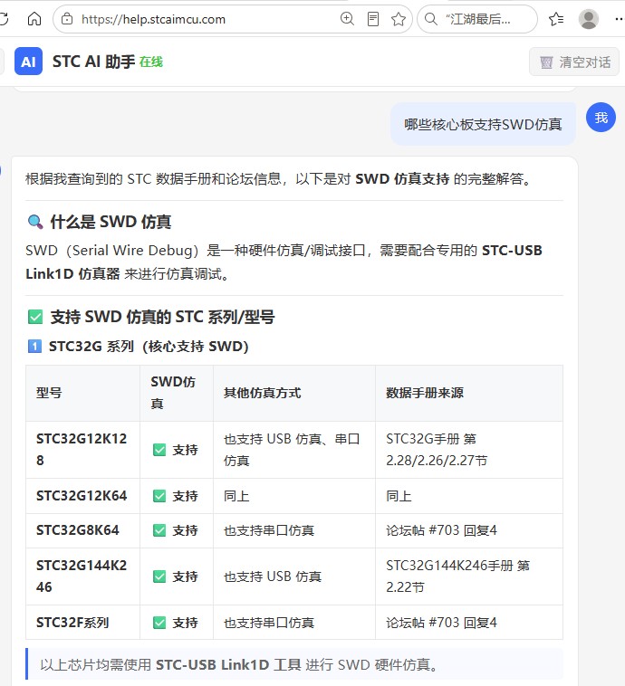Click the search box showing "江湖最后"
The width and height of the screenshot is (625, 686).
pos(477,19)
